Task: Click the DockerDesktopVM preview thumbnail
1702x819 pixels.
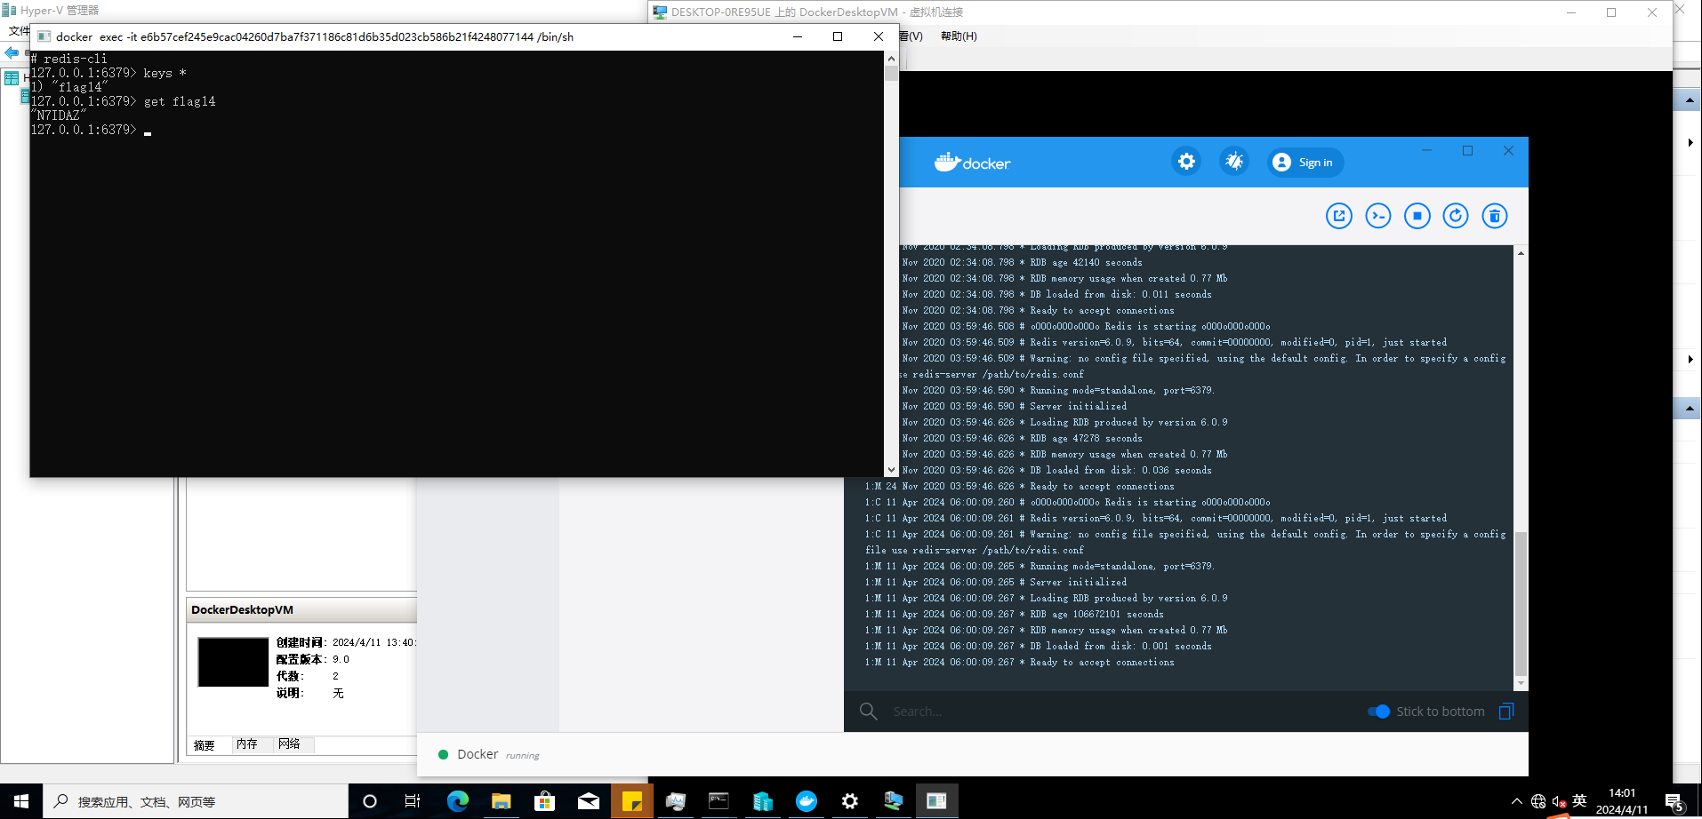Action: click(233, 662)
